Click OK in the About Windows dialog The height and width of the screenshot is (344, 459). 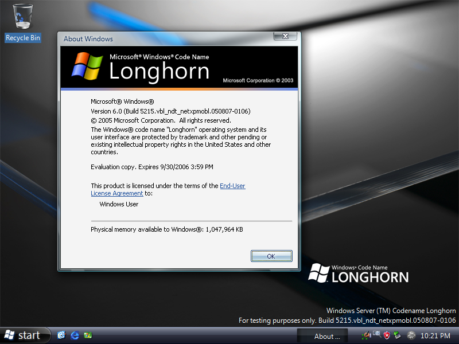click(x=271, y=256)
